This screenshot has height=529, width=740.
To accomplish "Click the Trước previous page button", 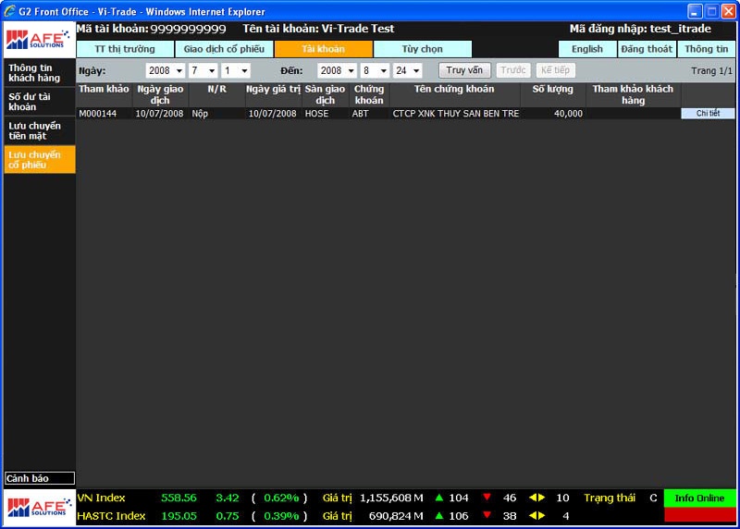I will (513, 70).
